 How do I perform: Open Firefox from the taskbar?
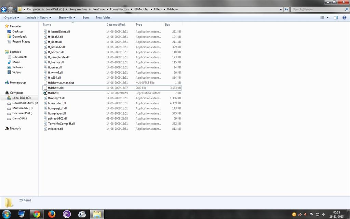pos(52,214)
